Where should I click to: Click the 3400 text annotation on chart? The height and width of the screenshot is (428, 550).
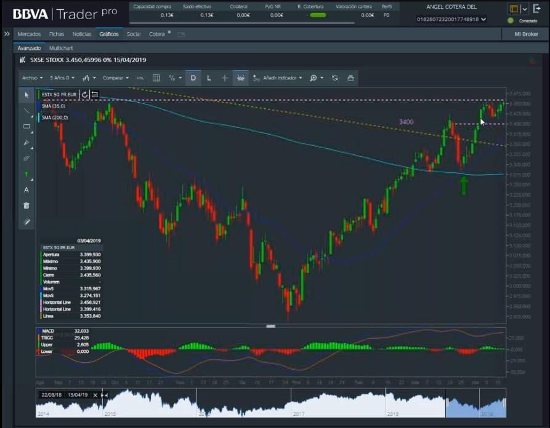[406, 122]
